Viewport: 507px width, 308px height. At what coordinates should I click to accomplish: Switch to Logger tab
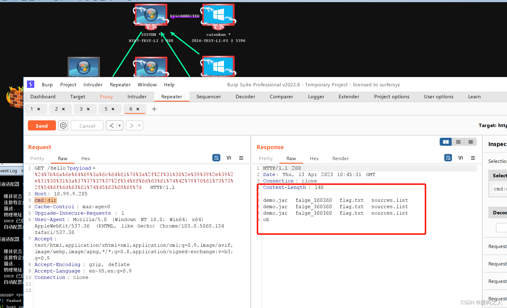click(x=316, y=97)
